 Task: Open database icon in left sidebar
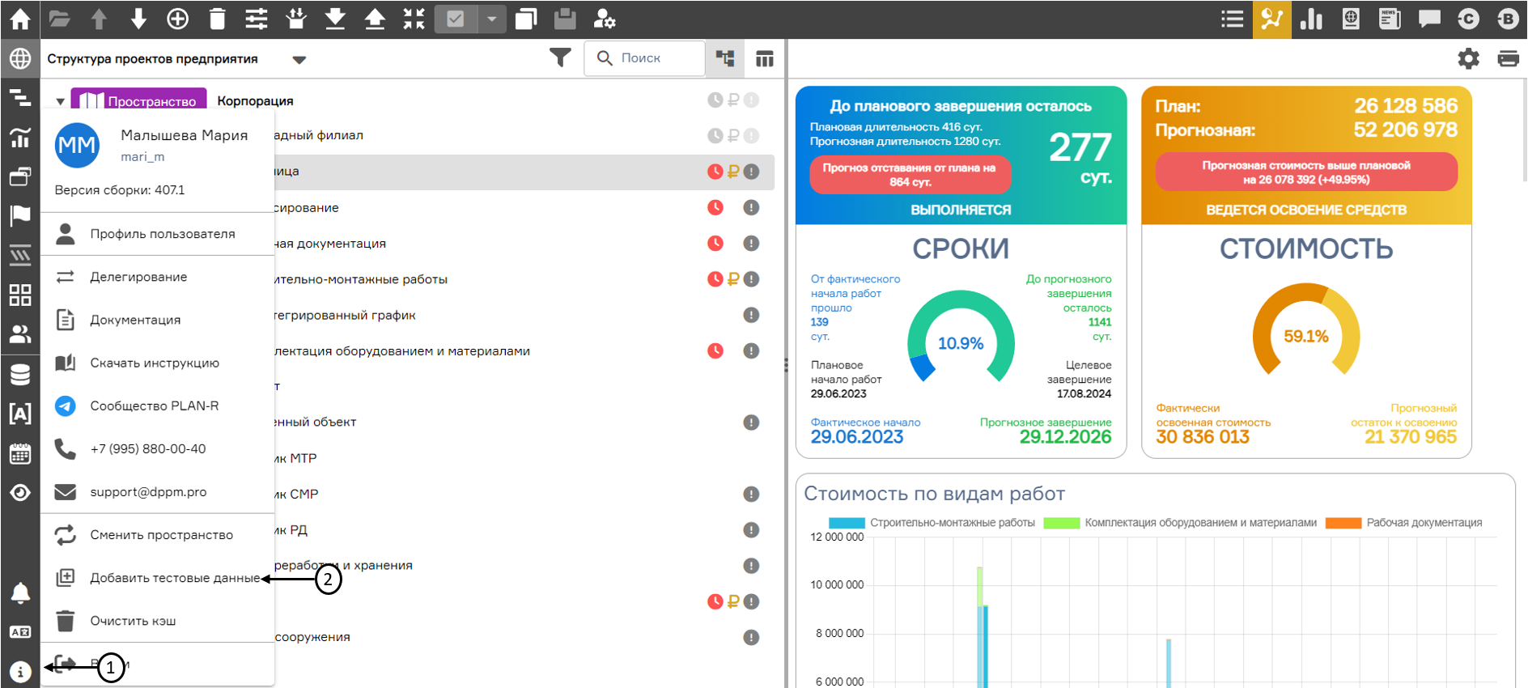[x=19, y=374]
